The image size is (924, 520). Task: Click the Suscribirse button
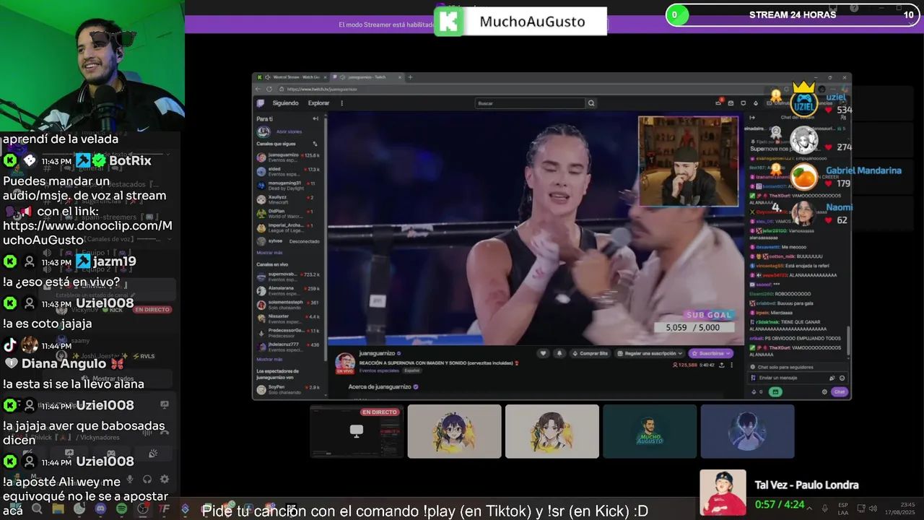[711, 353]
